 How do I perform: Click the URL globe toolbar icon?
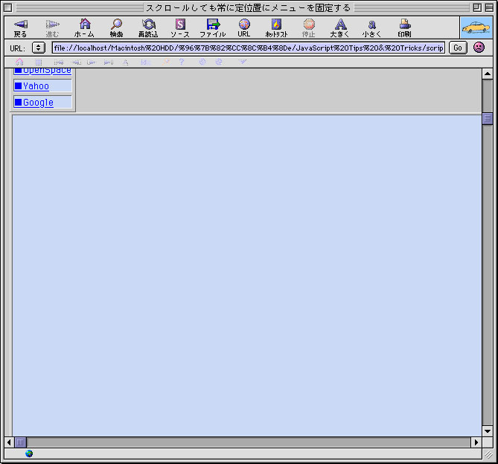244,24
